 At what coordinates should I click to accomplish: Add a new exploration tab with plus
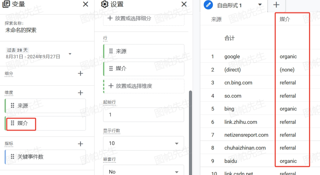click(x=276, y=5)
